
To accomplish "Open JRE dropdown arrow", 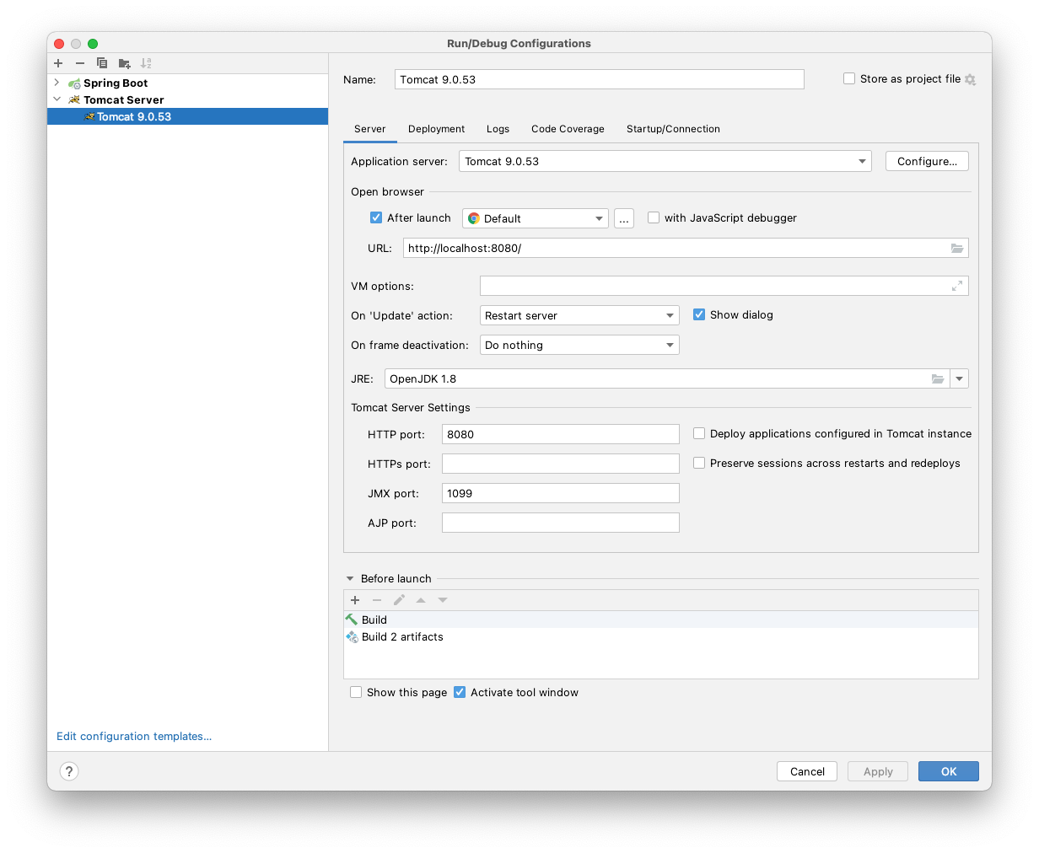I will tap(959, 379).
